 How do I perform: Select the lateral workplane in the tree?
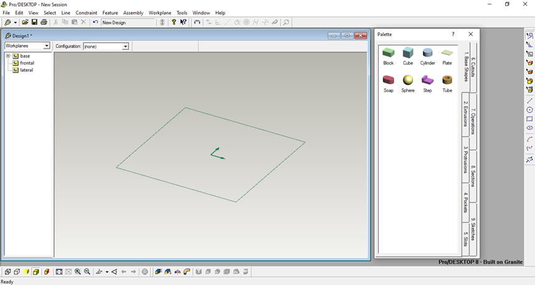tap(27, 70)
